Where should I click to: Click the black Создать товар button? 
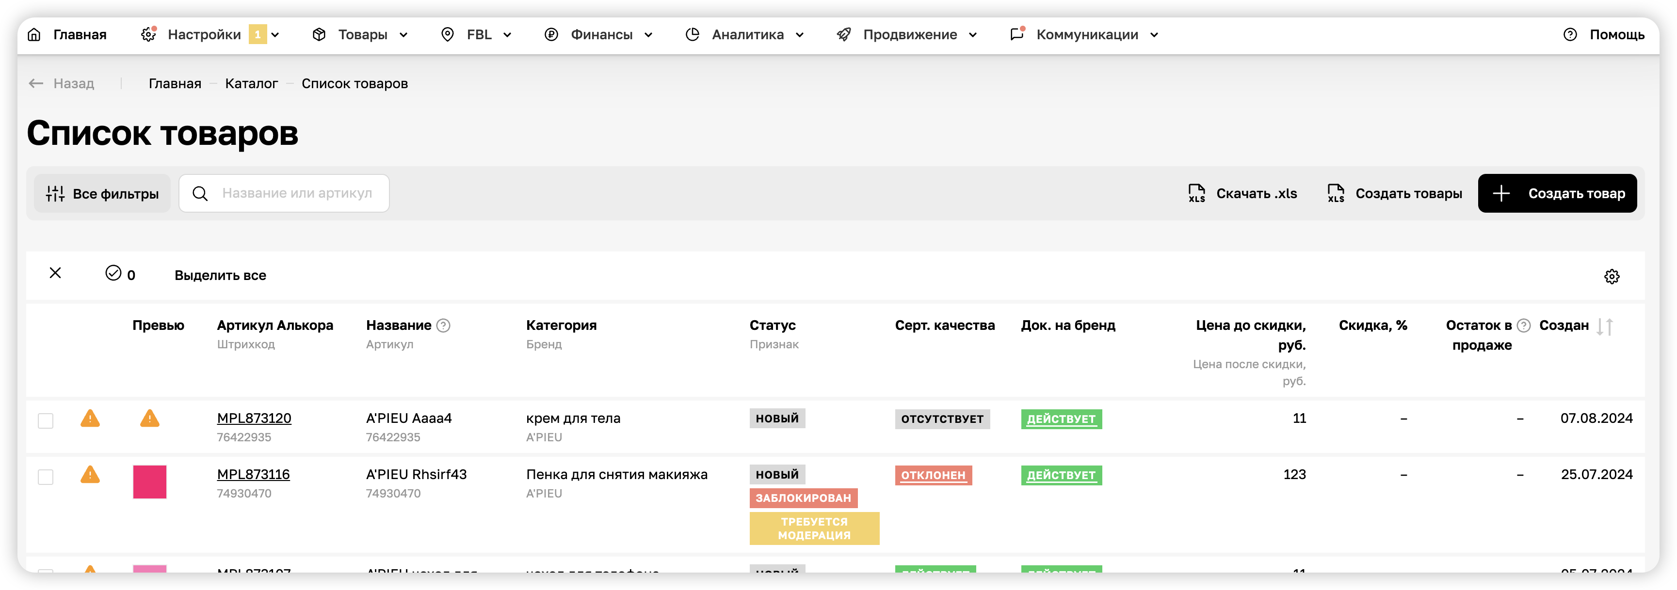1557,193
